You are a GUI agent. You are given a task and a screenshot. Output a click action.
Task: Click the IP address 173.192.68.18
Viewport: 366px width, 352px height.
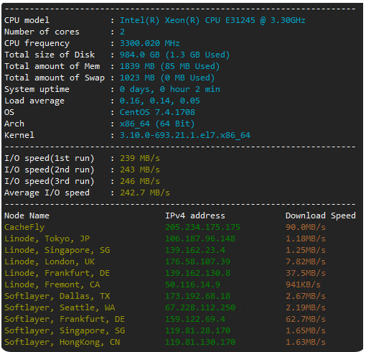click(x=197, y=296)
